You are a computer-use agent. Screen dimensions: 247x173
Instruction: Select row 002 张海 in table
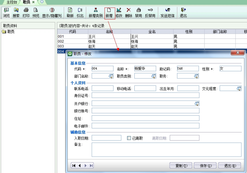coord(152,41)
